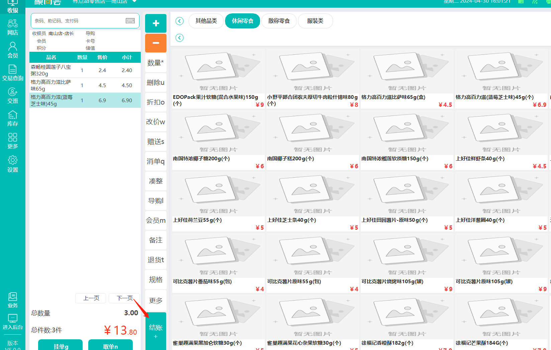551x350 pixels.
Task: Open the 设置 settings gear icon
Action: coord(13,164)
